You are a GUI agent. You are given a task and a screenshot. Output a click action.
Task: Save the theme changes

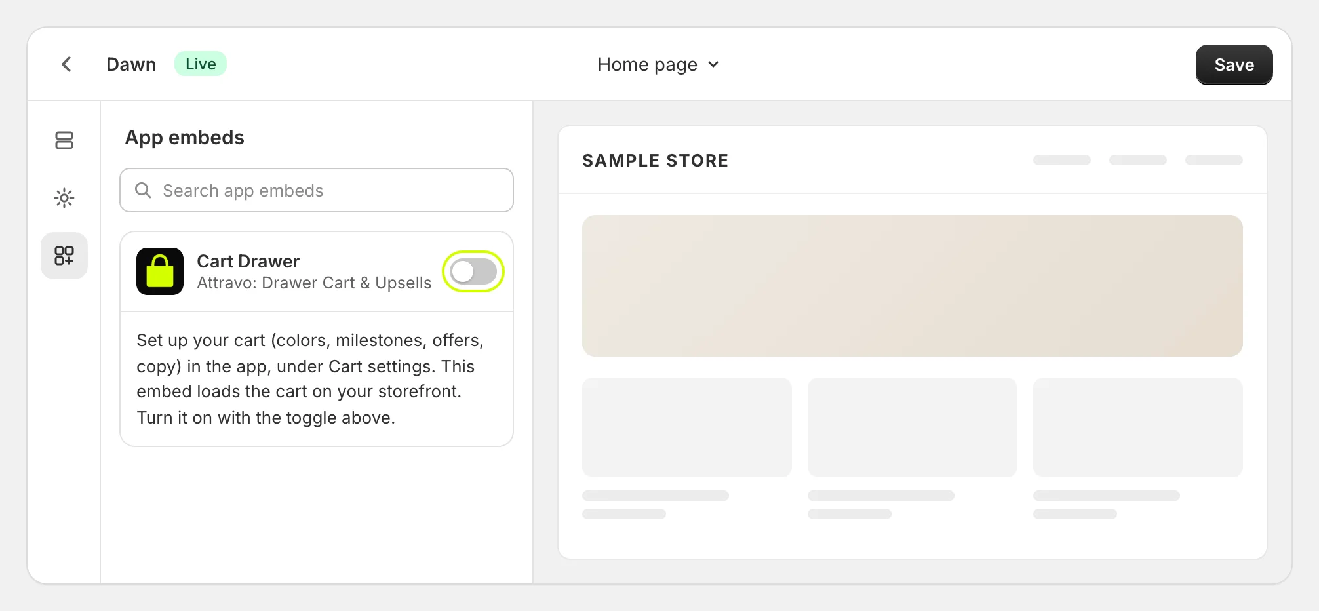point(1234,64)
